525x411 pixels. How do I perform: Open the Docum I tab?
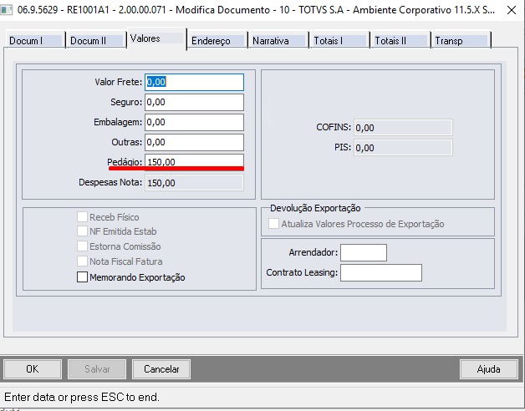tap(35, 40)
